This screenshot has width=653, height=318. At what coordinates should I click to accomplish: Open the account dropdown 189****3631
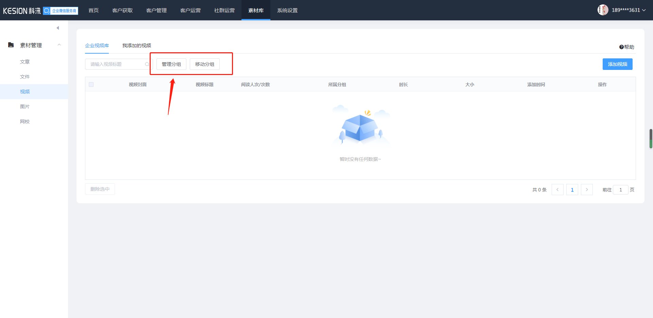coord(629,10)
